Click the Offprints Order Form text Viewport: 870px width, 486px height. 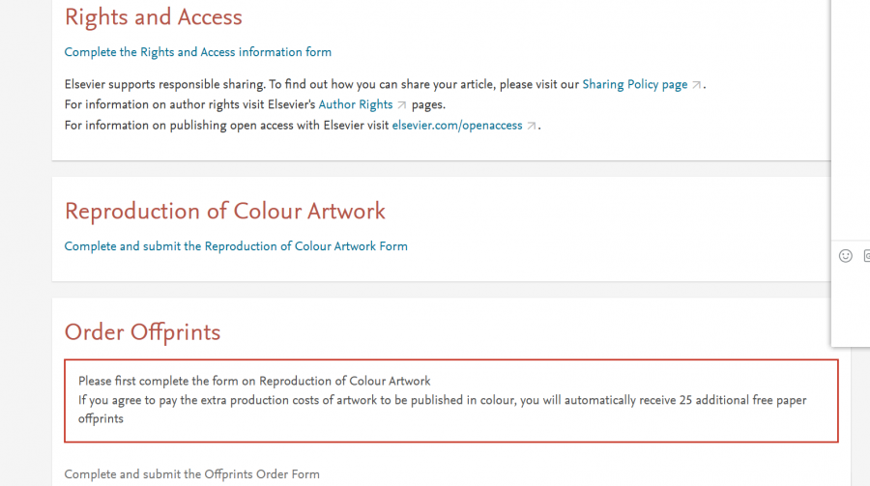191,474
